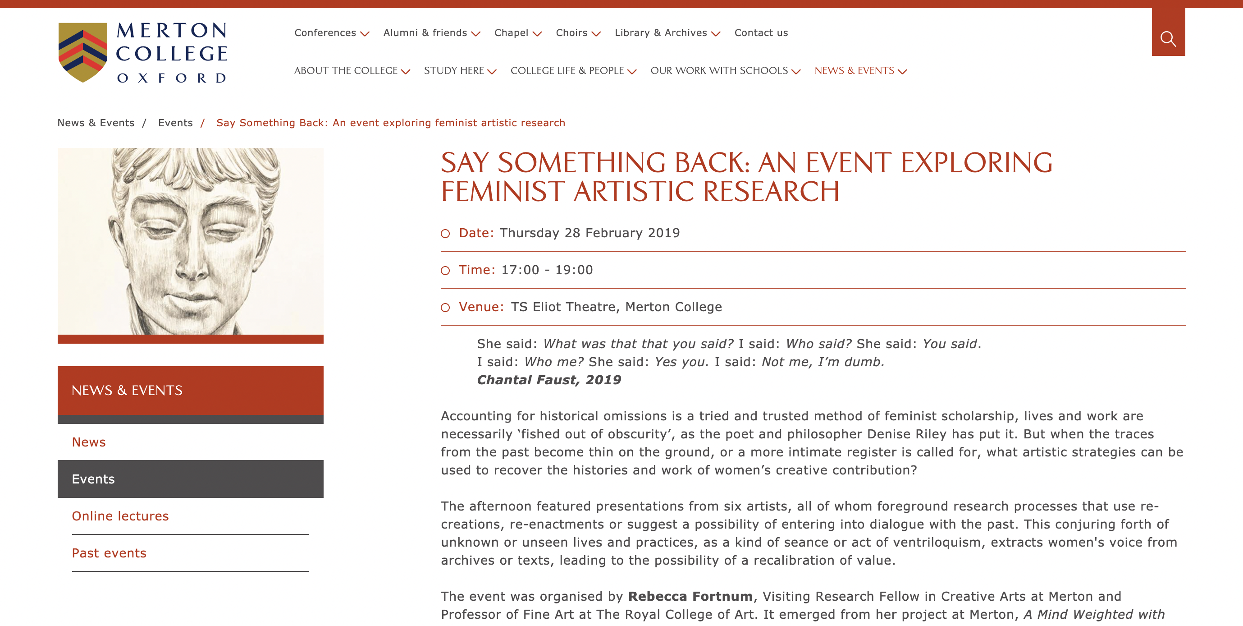Expand the News & Events chevron
1243x626 pixels.
coord(902,72)
